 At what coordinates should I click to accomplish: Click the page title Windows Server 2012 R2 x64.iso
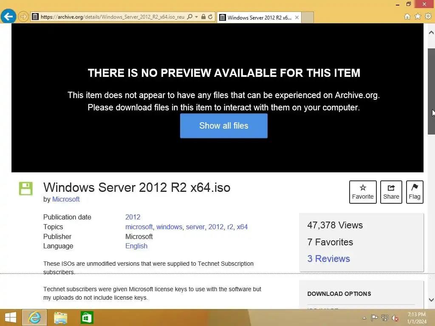[x=137, y=188]
